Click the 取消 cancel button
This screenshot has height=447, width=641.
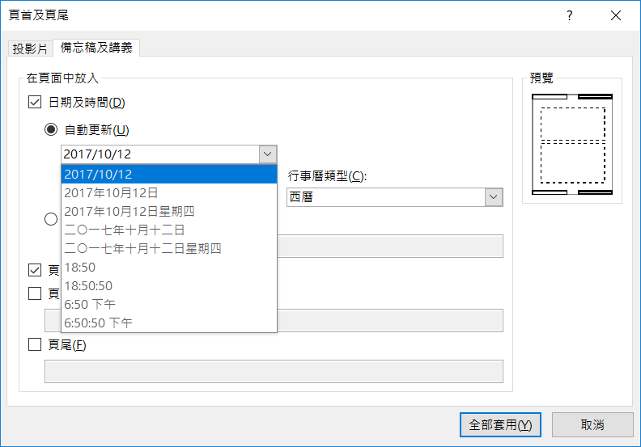(592, 424)
